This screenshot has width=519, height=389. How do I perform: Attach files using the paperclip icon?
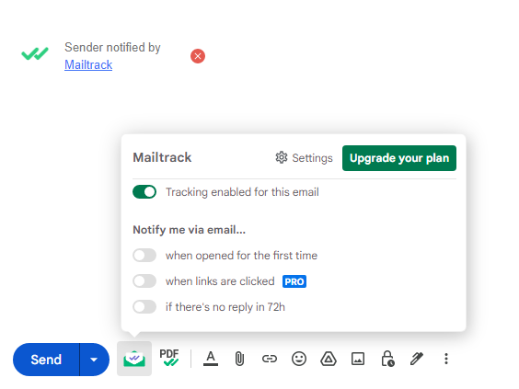[239, 359]
